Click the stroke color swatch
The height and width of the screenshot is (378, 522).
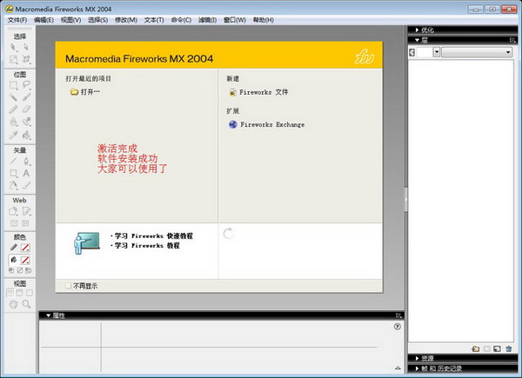click(26, 248)
